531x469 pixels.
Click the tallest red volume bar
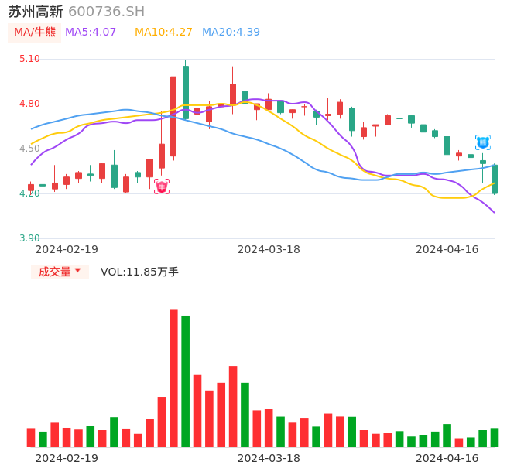[173, 378]
